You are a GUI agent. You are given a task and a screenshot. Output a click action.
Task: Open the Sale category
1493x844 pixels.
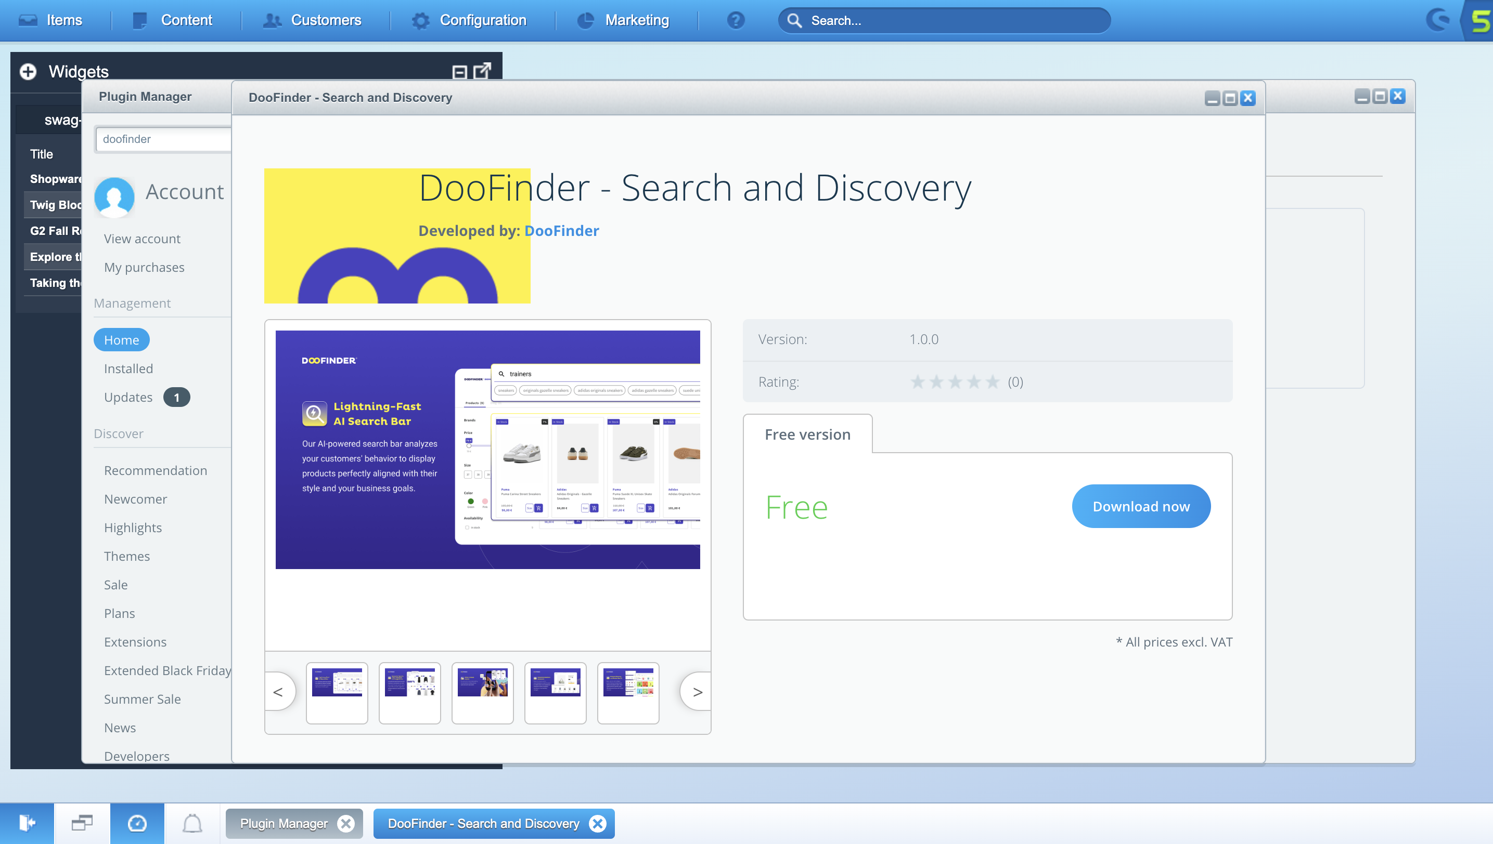click(115, 585)
